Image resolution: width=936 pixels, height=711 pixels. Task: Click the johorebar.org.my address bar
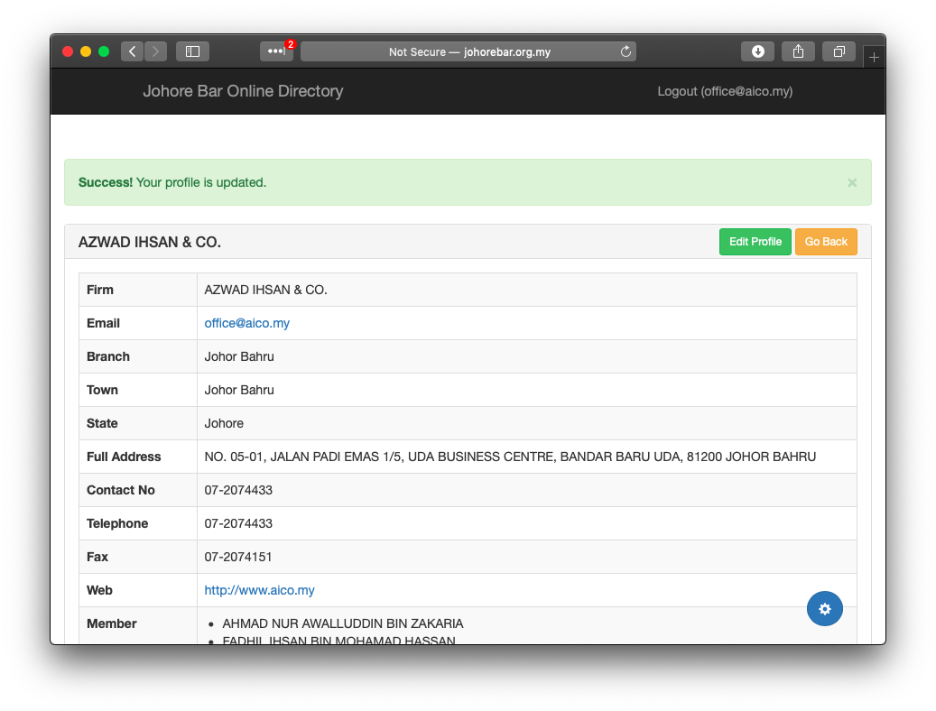click(x=468, y=51)
